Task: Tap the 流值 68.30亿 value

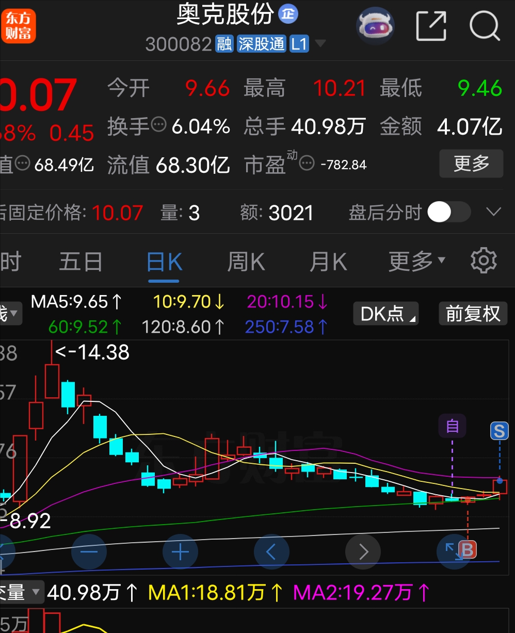Action: [x=193, y=165]
